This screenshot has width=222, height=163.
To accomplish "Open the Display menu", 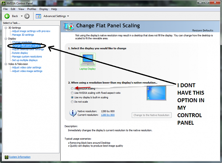I will point(44,9).
